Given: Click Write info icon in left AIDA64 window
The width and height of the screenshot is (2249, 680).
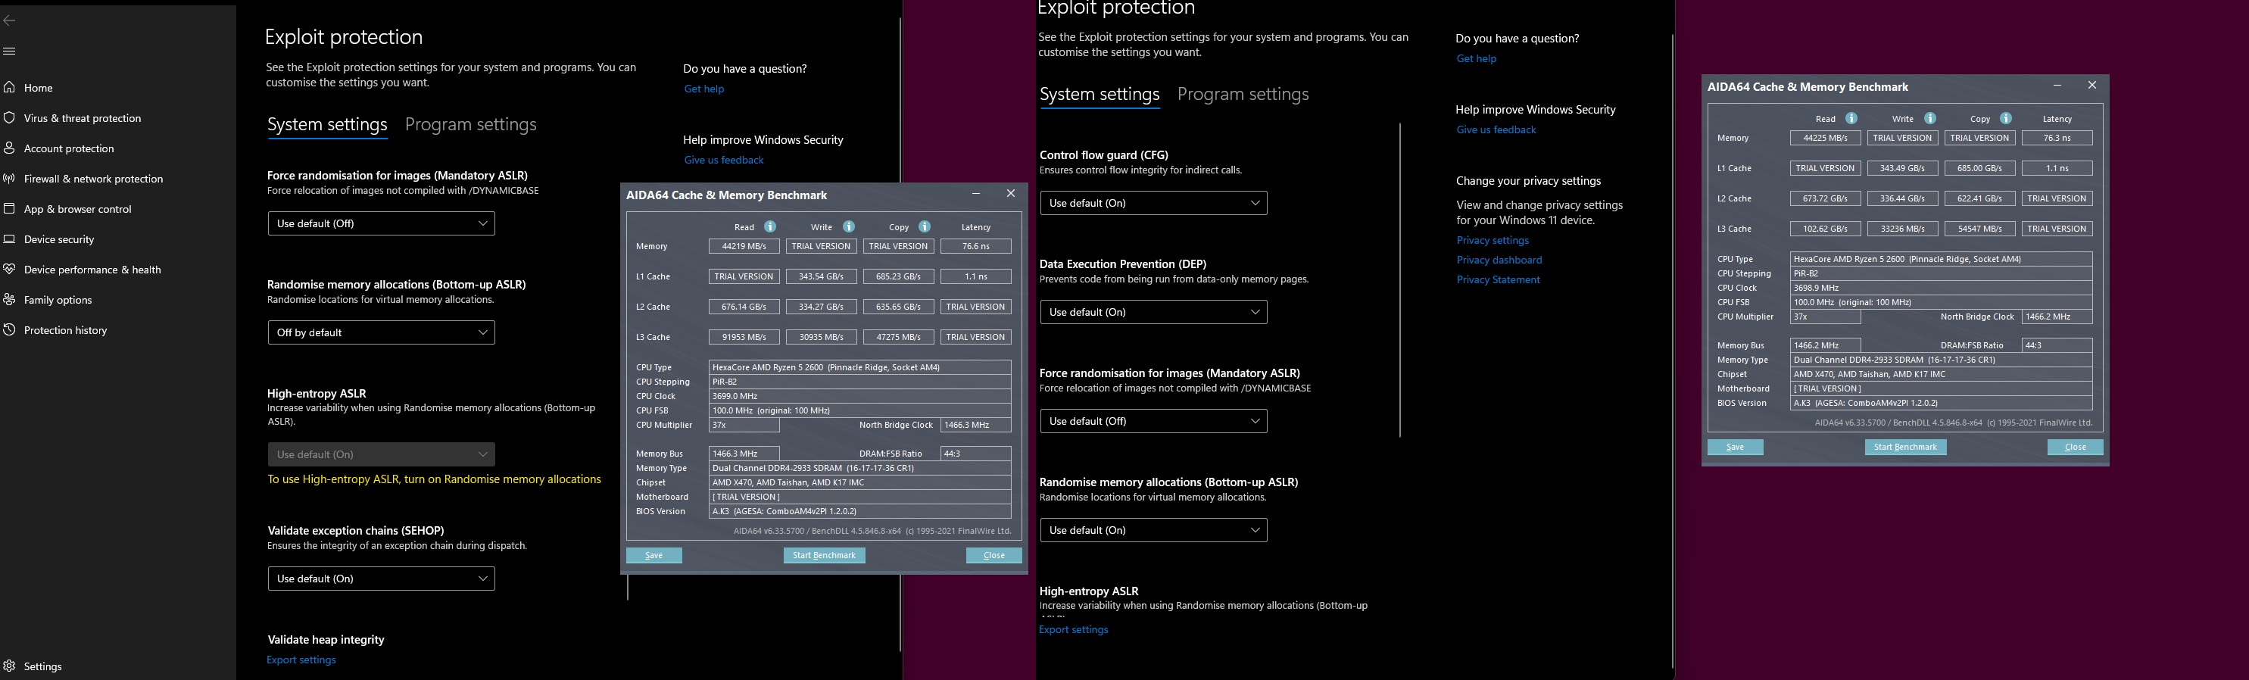Looking at the screenshot, I should click(x=849, y=227).
